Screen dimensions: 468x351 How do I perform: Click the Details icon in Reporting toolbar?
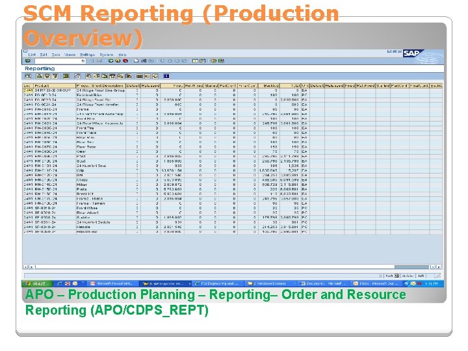point(28,77)
